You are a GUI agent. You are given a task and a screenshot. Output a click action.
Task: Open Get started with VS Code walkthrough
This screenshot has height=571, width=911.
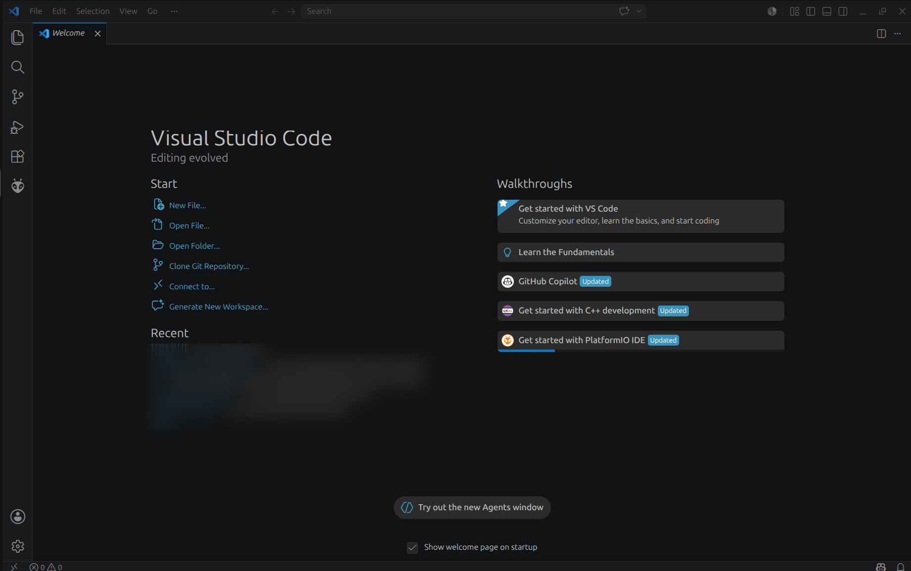point(640,216)
